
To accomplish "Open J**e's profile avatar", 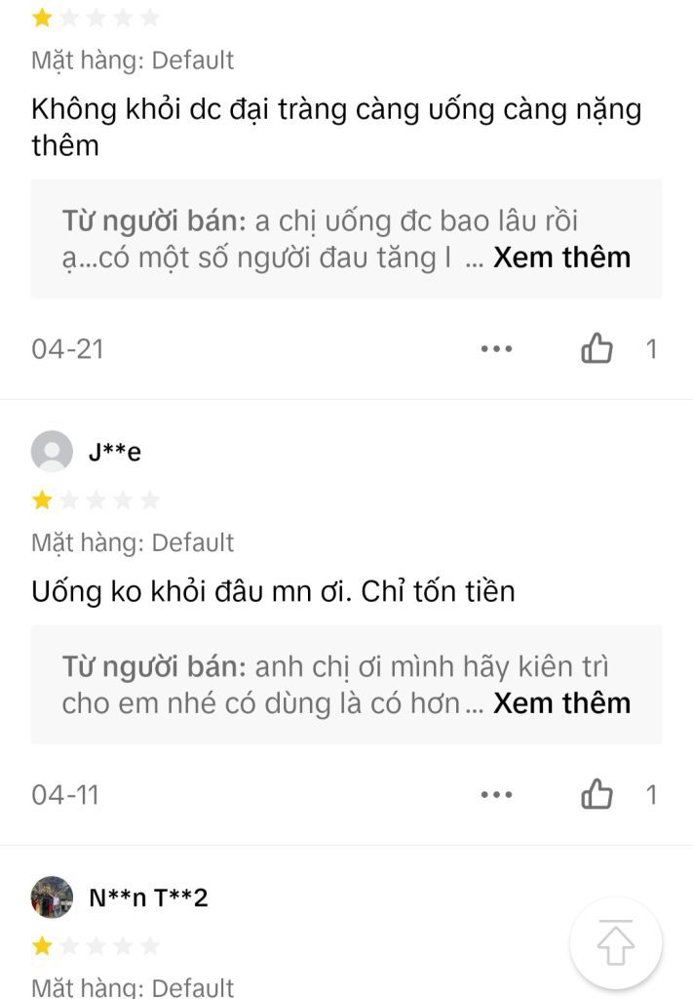I will coord(54,451).
